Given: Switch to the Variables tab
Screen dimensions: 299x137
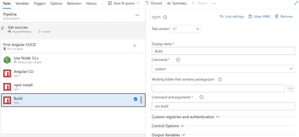Looking at the screenshot, I should 22,3.
